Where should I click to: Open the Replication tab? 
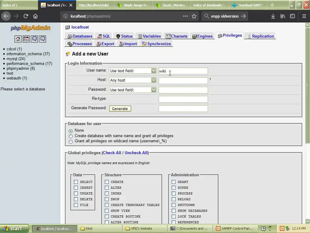261,36
